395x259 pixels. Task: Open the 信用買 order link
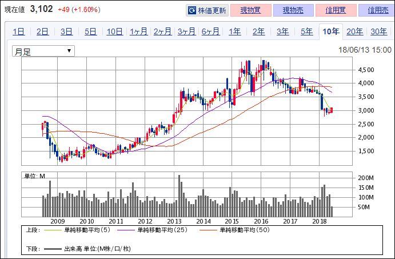(336, 10)
